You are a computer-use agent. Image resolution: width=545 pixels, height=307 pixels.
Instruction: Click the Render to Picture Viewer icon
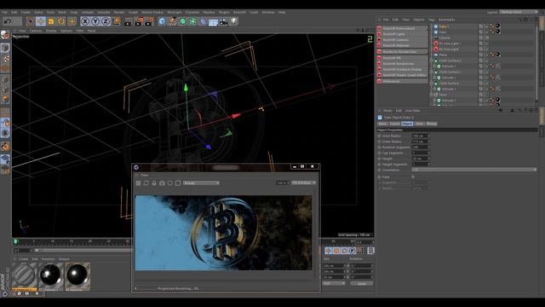click(x=139, y=22)
